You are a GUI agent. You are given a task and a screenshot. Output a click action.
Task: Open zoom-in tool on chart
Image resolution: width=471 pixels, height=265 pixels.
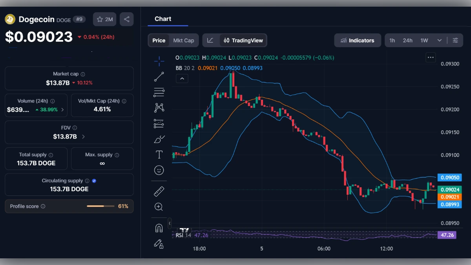159,207
